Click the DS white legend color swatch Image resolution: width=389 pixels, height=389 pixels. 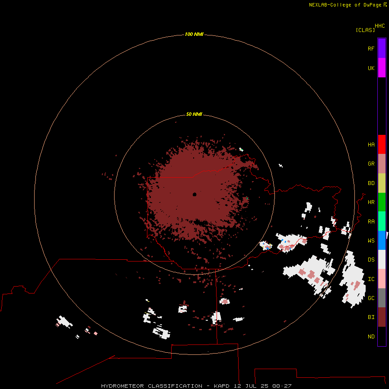point(382,259)
